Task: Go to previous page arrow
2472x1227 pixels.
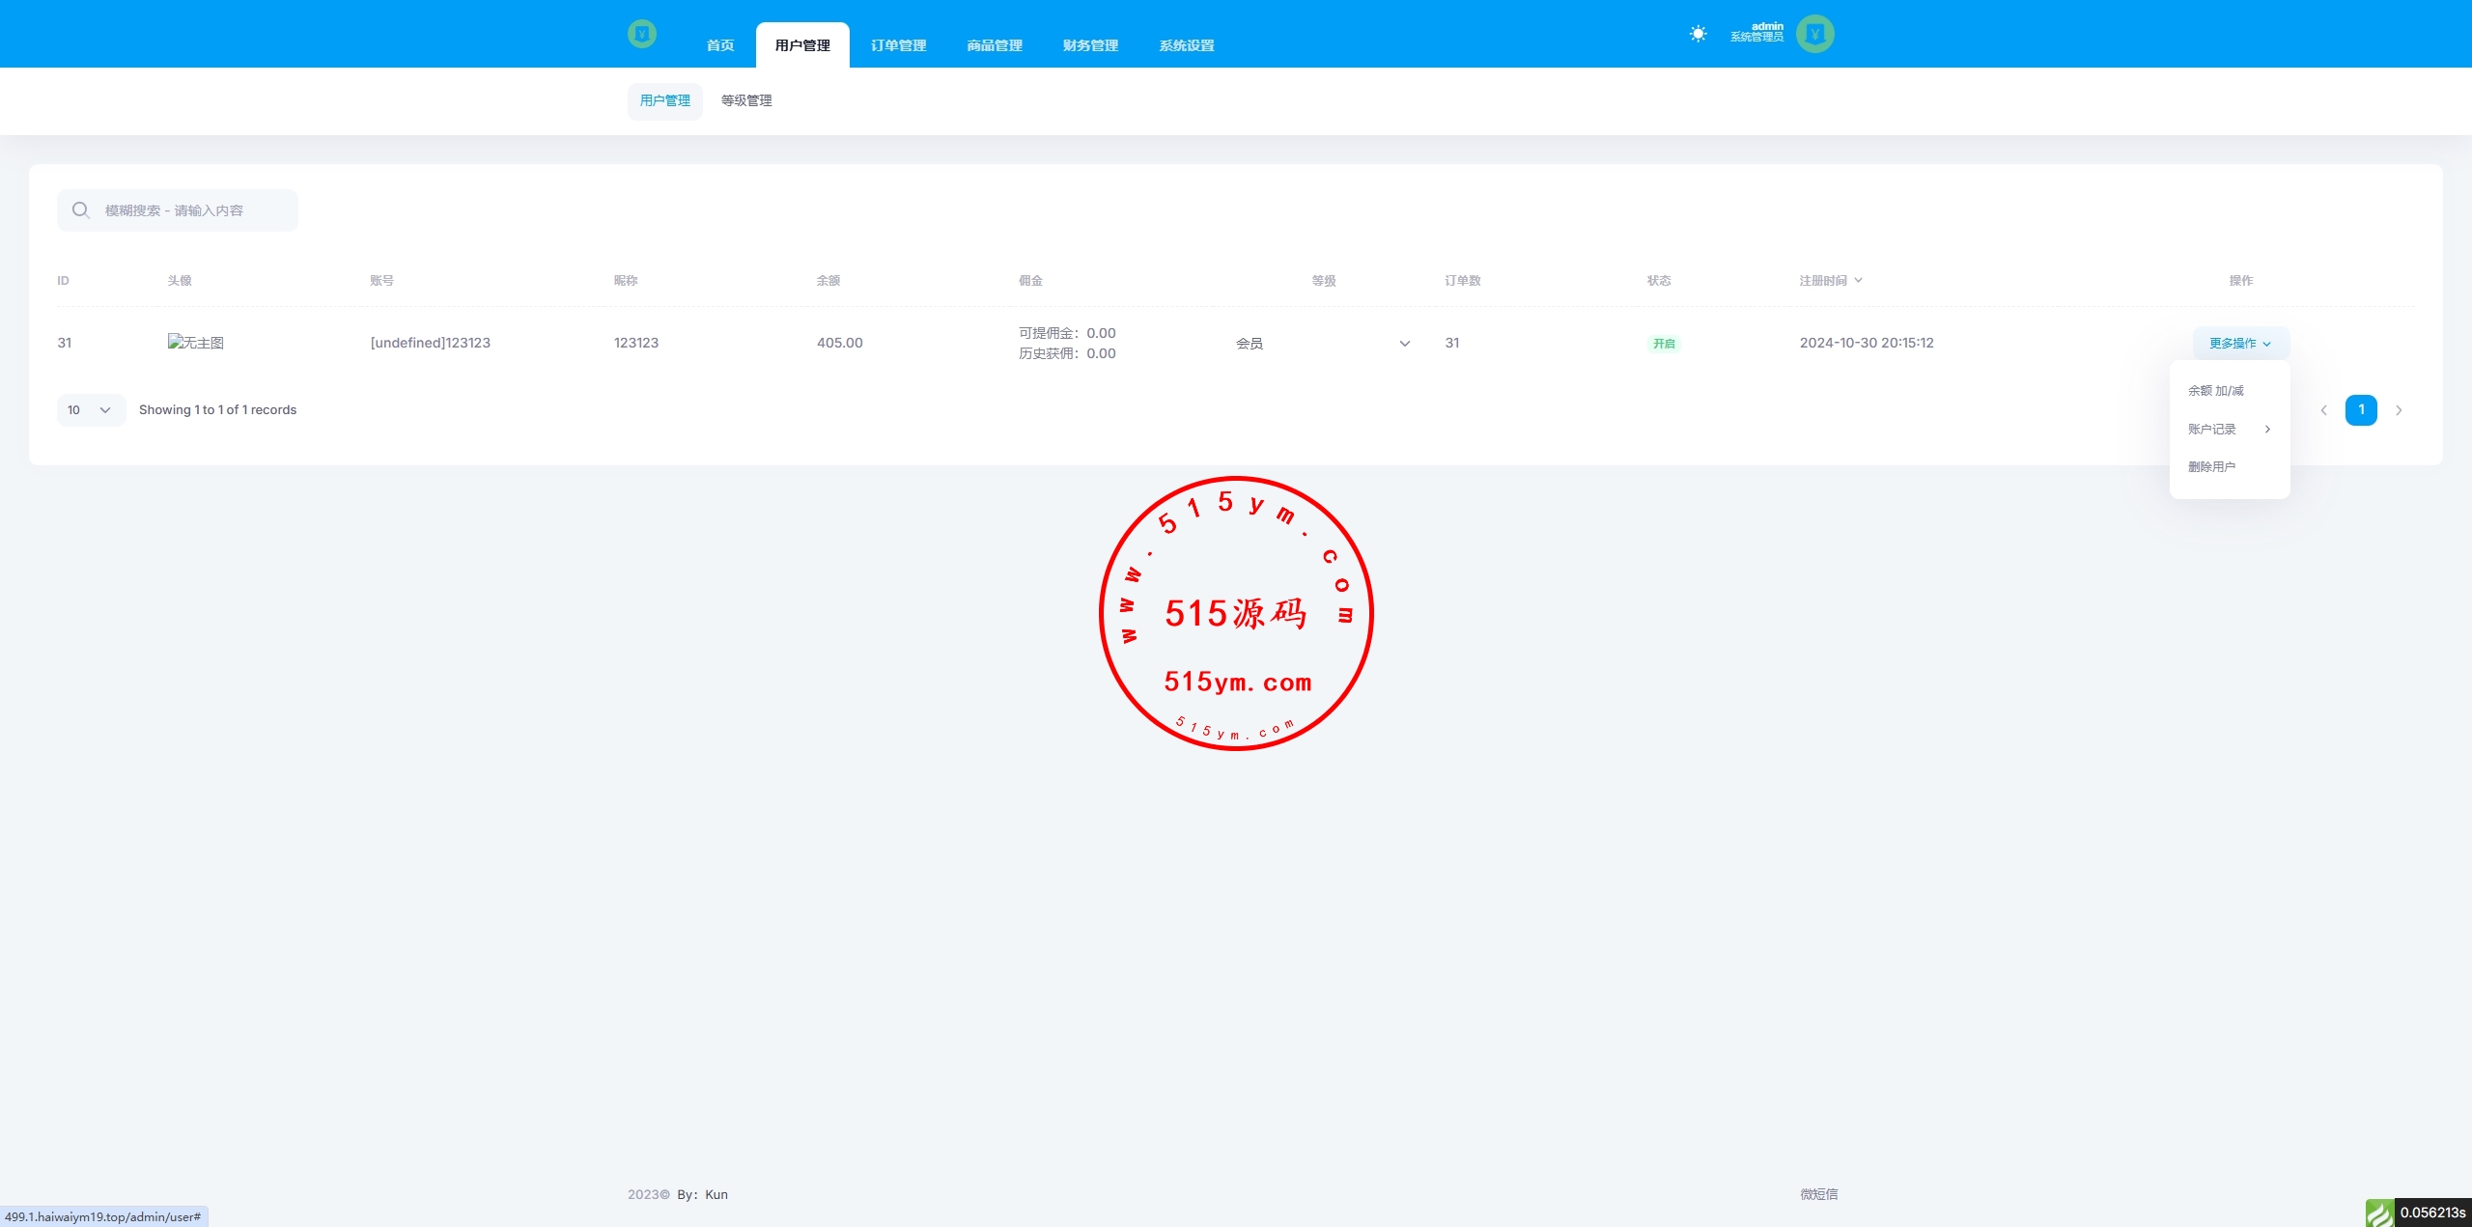Action: pyautogui.click(x=2323, y=410)
